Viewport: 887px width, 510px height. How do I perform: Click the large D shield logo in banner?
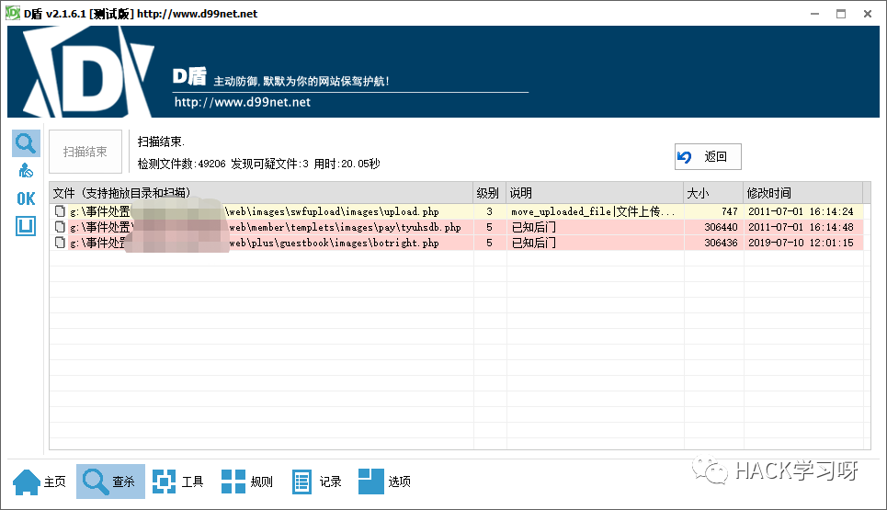click(x=87, y=72)
